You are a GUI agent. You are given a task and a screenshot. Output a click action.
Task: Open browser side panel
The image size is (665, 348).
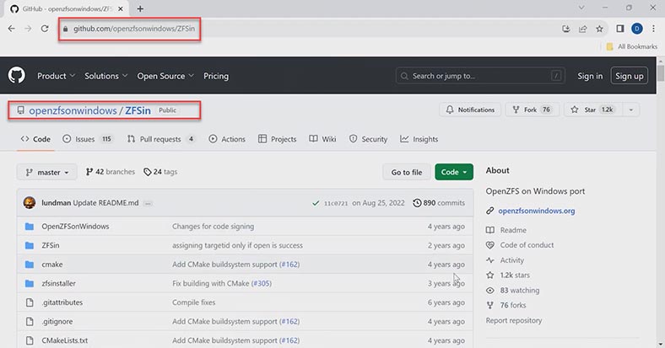620,29
